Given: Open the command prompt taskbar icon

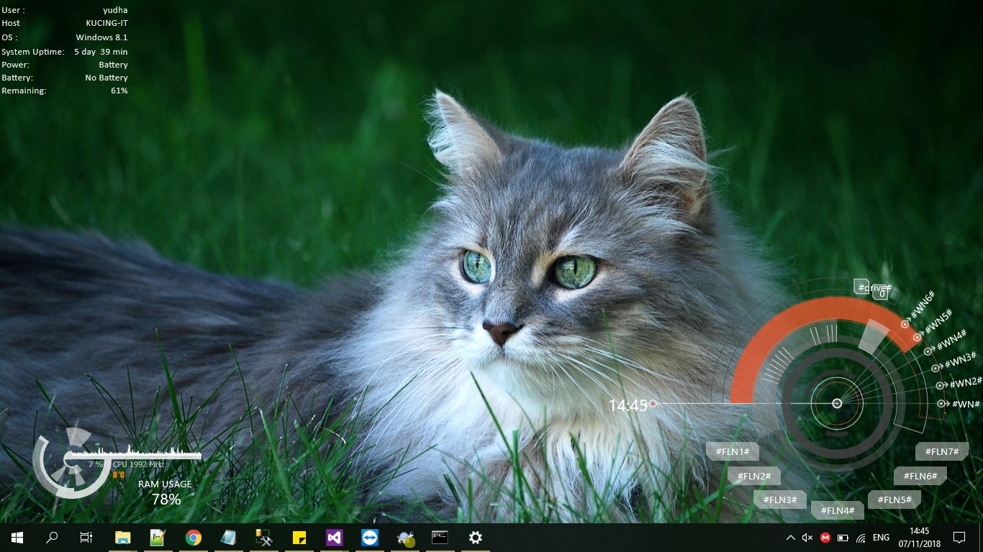Looking at the screenshot, I should (440, 537).
